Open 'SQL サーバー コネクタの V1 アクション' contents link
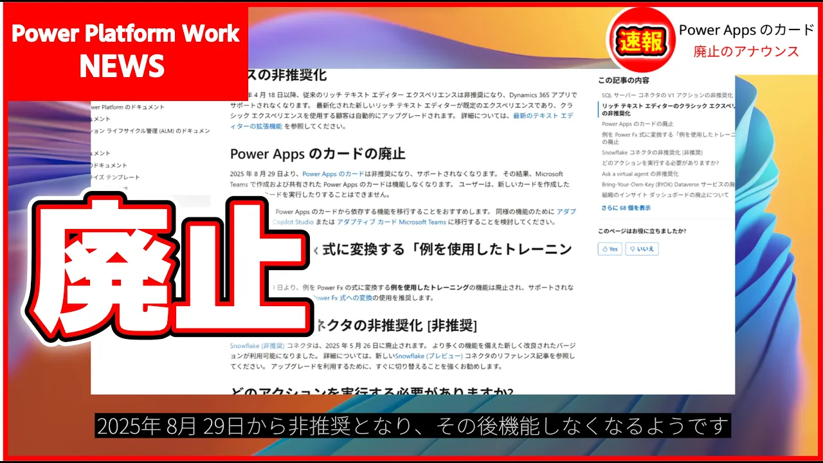The width and height of the screenshot is (823, 463). pos(667,95)
